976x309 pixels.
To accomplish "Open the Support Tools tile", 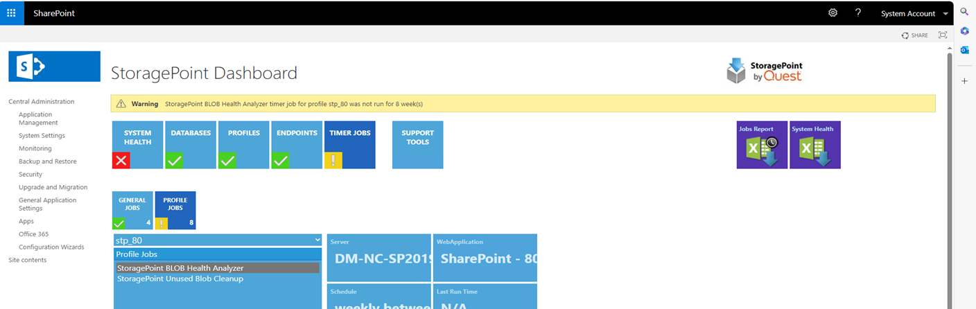I will point(417,145).
